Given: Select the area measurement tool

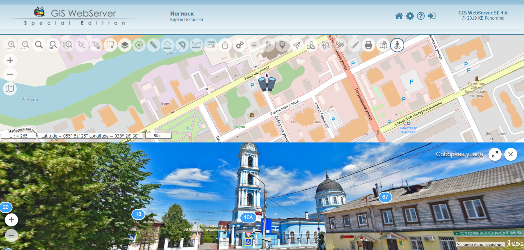Looking at the screenshot, I should (167, 45).
